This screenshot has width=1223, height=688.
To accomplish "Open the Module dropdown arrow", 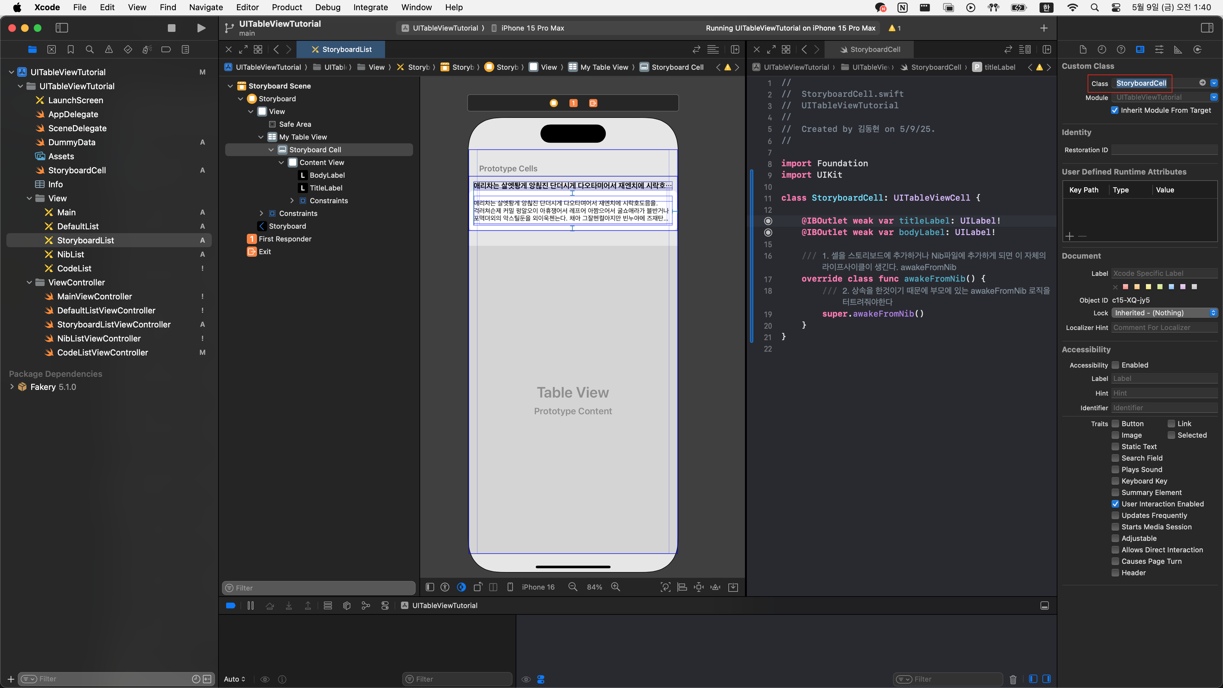I will pyautogui.click(x=1214, y=97).
